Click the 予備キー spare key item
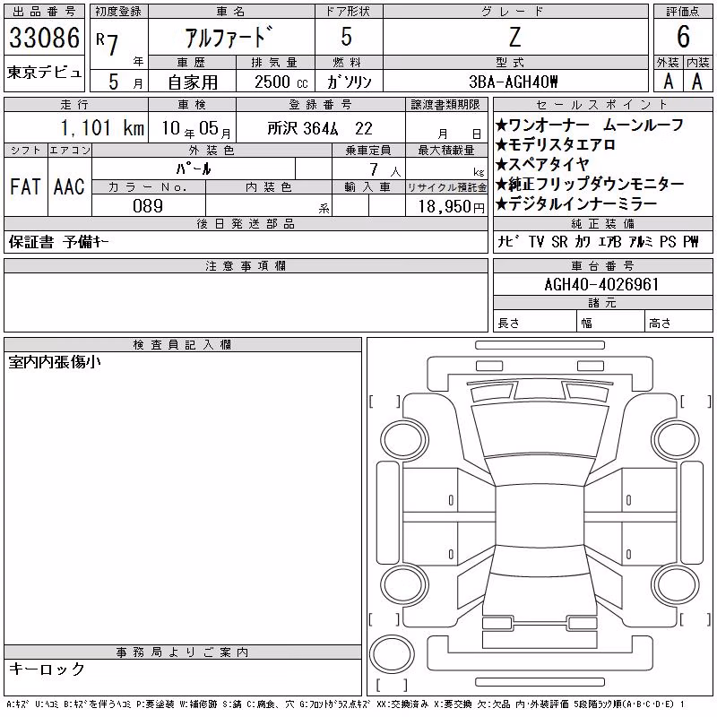Image resolution: width=717 pixels, height=717 pixels. (x=86, y=242)
